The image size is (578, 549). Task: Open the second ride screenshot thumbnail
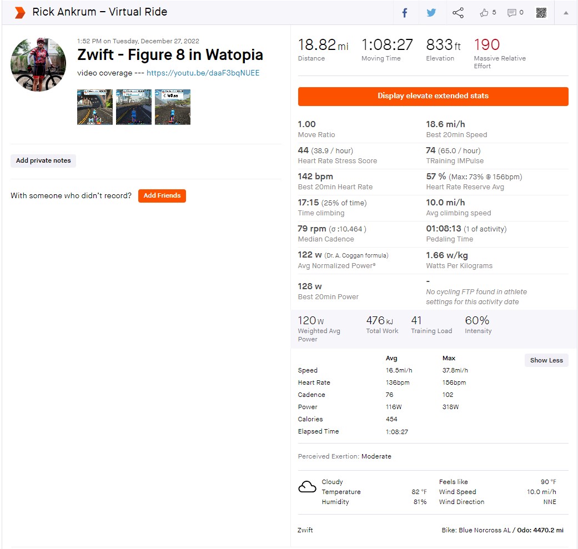[134, 107]
